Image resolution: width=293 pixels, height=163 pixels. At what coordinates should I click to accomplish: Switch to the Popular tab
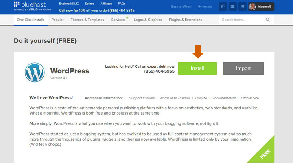coord(57,20)
